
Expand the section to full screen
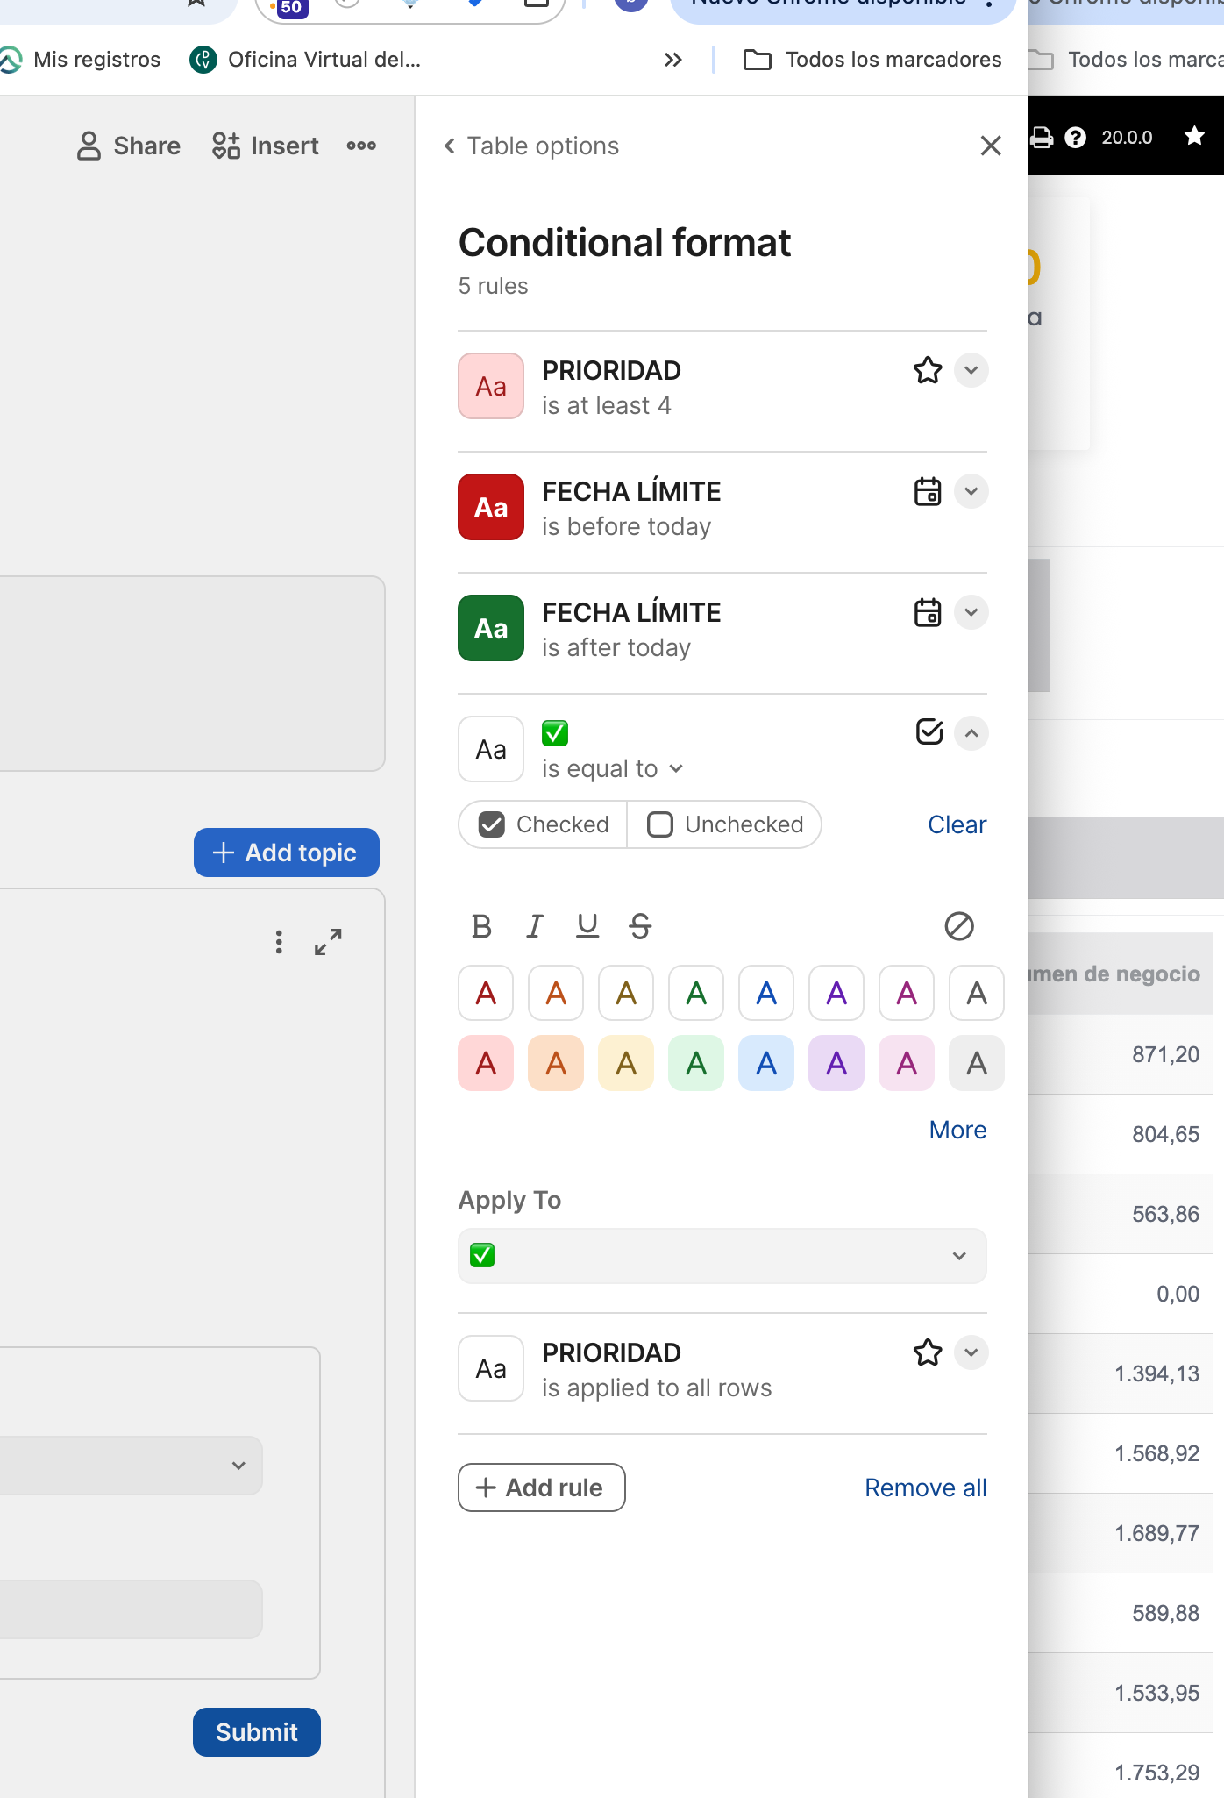(x=328, y=942)
